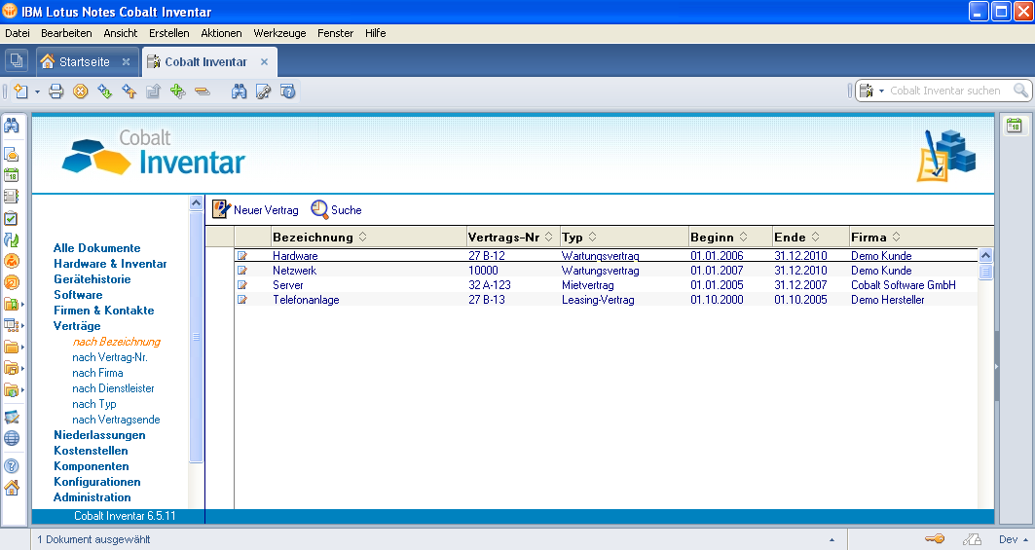Open the New document dropdown arrow

coord(37,92)
